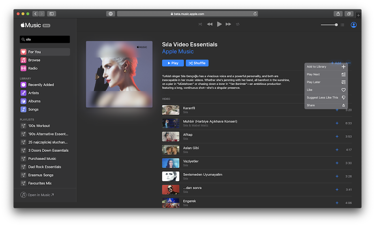Add Engerek to library with plus
This screenshot has height=226, width=375.
click(x=337, y=203)
